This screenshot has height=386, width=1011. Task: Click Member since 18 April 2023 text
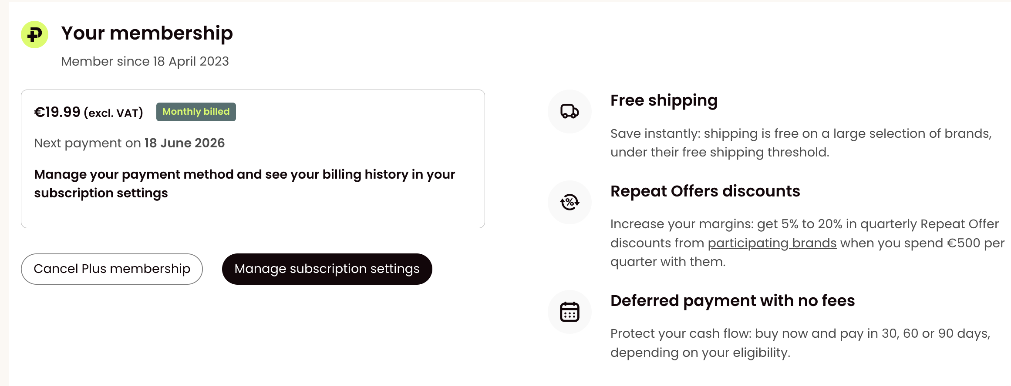(x=145, y=61)
